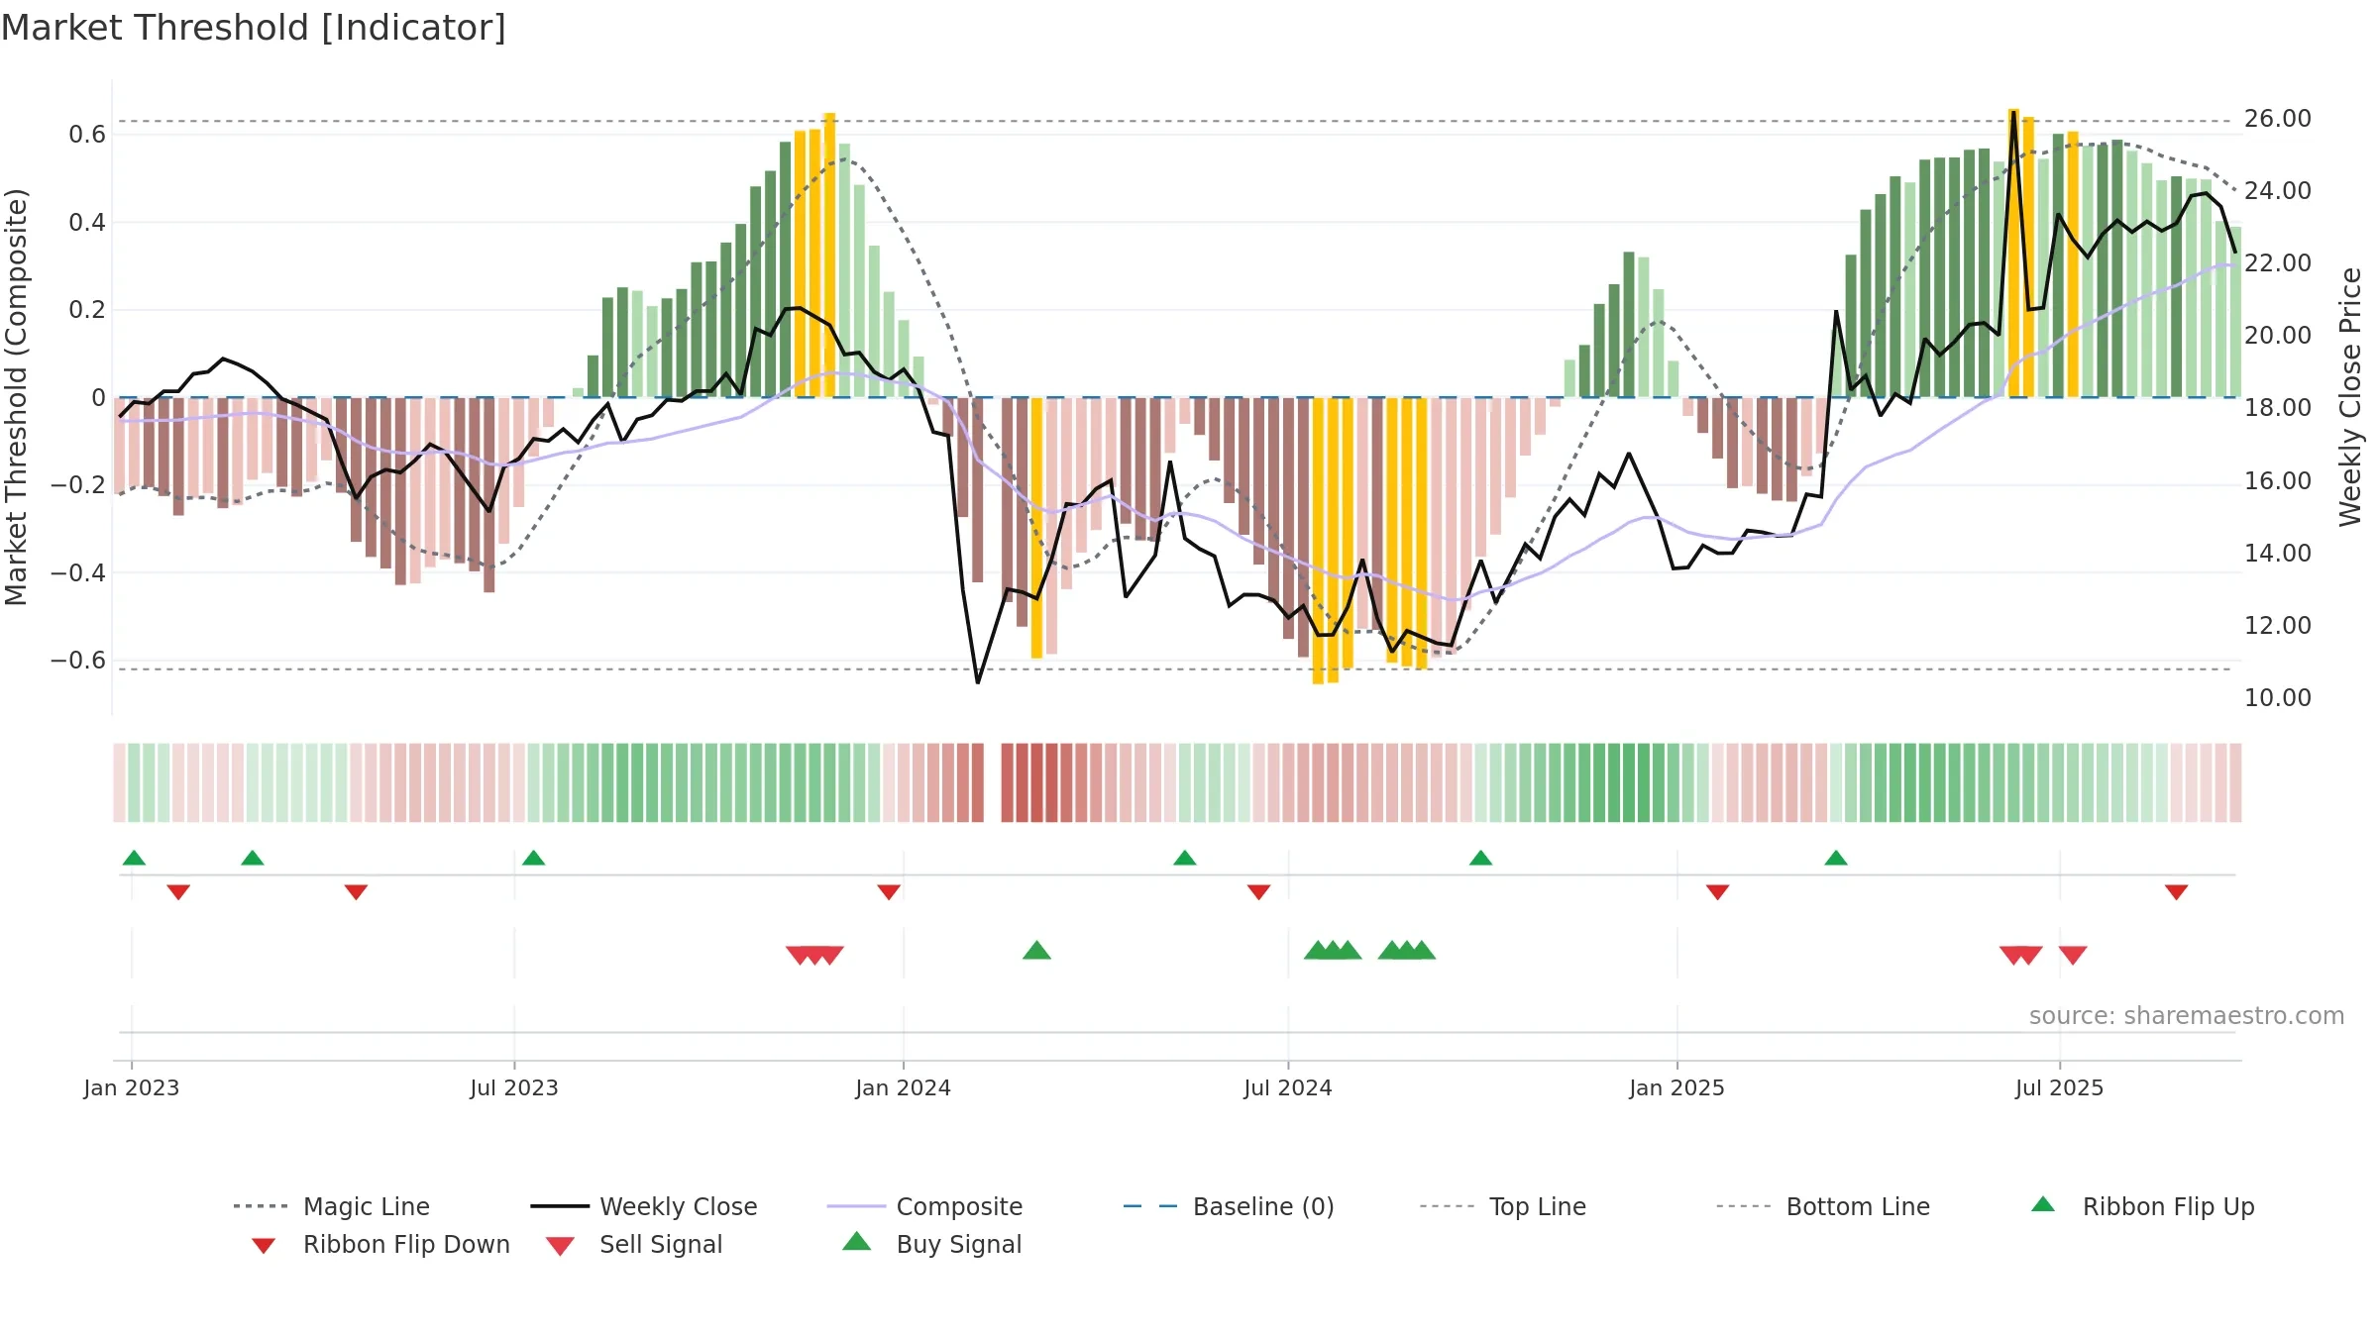The width and height of the screenshot is (2378, 1337).
Task: Click Ribbon Flip Down marker in late Jan 2023
Action: coord(178,892)
